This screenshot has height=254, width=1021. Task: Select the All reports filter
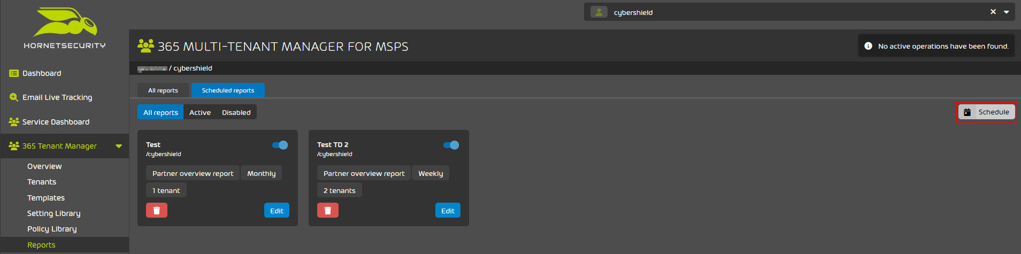(160, 112)
